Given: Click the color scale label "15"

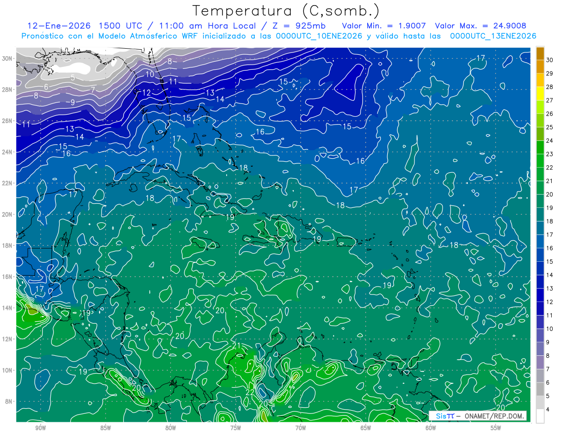Looking at the screenshot, I should click(550, 261).
